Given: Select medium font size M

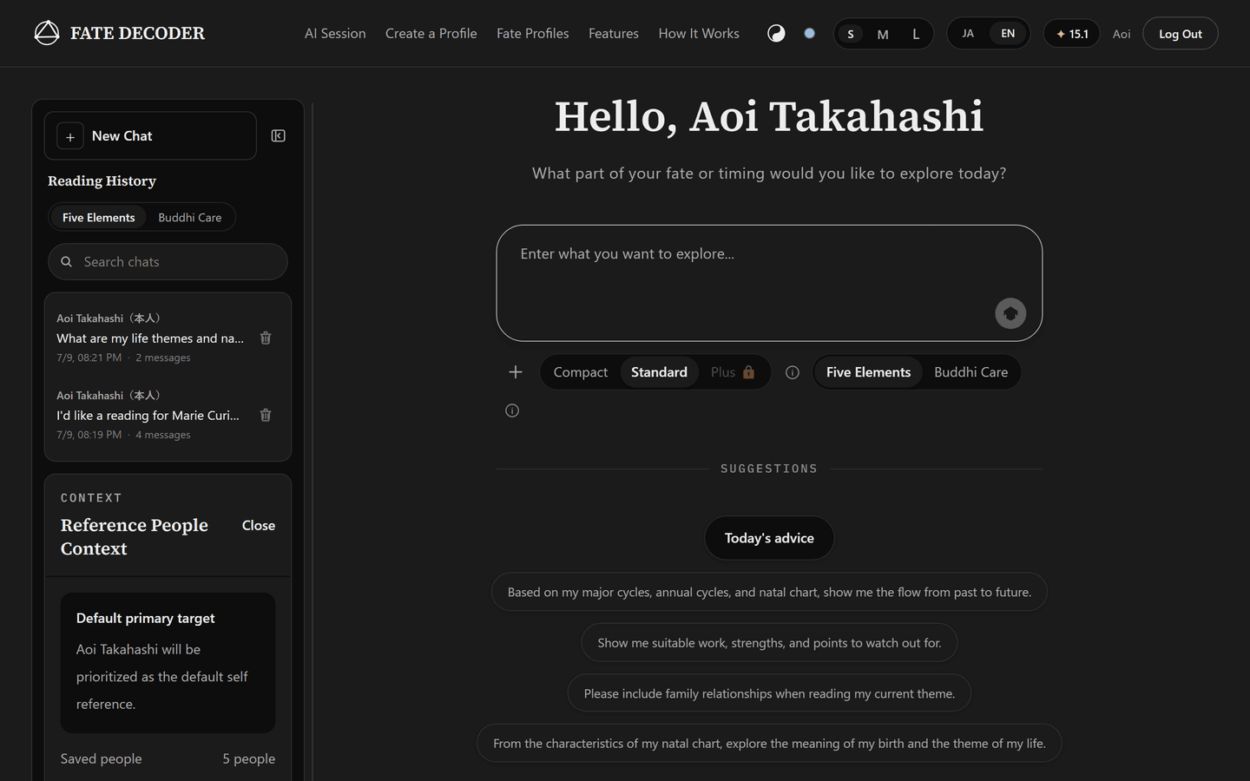Looking at the screenshot, I should [x=883, y=34].
